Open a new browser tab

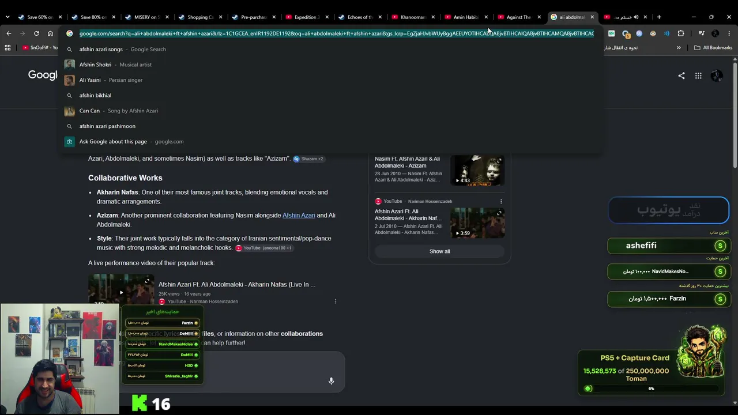[x=659, y=17]
